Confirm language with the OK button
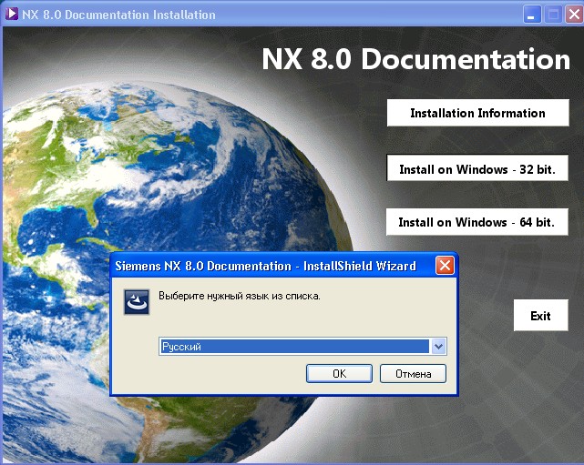The image size is (584, 465). pos(339,374)
